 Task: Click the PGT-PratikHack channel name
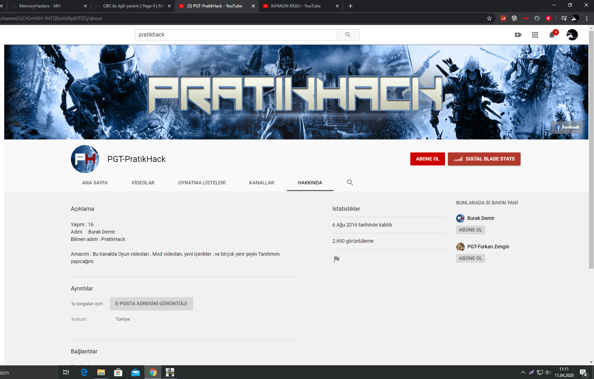tap(136, 159)
